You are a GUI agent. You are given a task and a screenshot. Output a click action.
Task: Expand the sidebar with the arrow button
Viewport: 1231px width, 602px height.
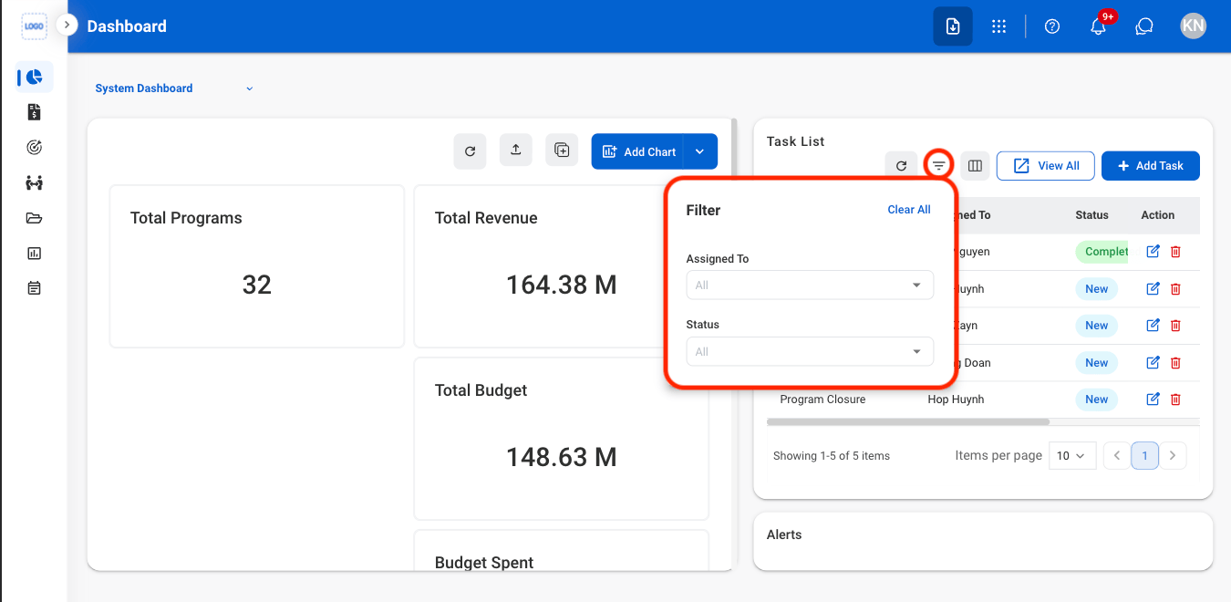coord(67,25)
